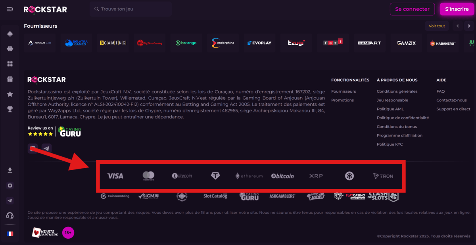
Task: Open the gift box bonuses sidebar icon
Action: (10, 79)
